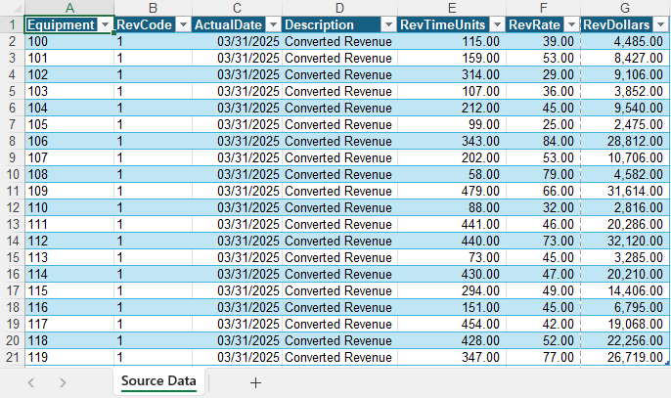Select row 1 header
Image resolution: width=671 pixels, height=398 pixels.
pyautogui.click(x=13, y=24)
